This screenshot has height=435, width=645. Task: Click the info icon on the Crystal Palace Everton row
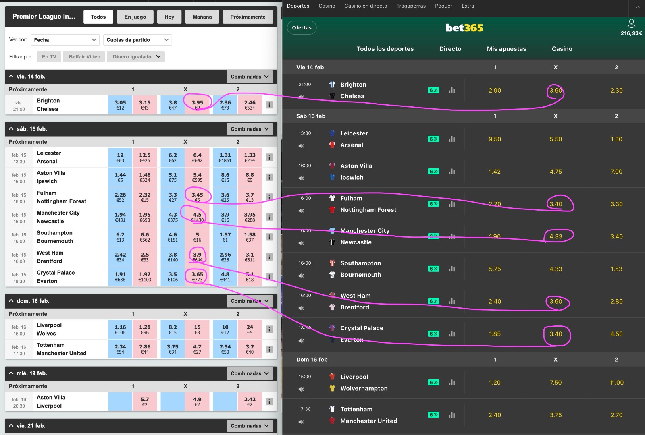coord(269,277)
